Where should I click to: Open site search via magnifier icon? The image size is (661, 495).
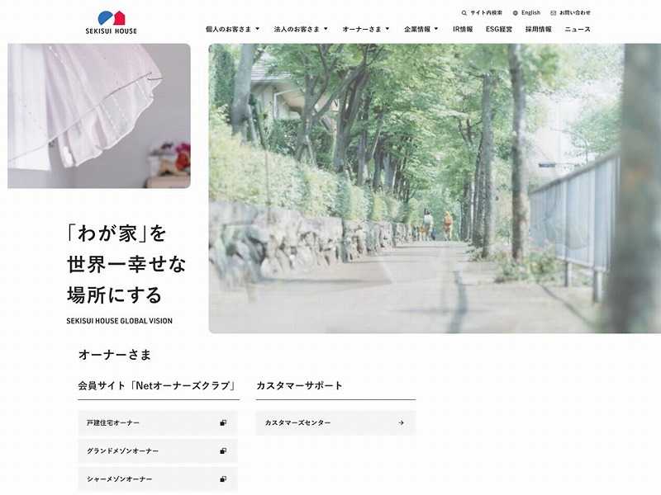pyautogui.click(x=464, y=13)
